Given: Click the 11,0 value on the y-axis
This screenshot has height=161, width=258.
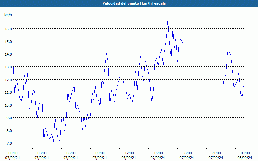Looking at the screenshot, I should (8, 92).
